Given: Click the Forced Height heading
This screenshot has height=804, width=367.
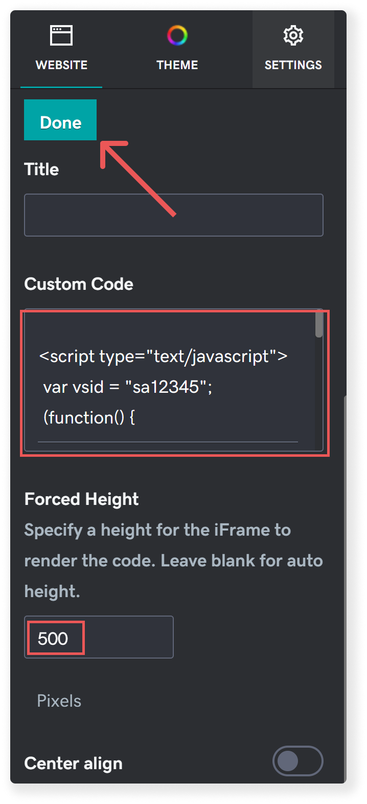Looking at the screenshot, I should click(x=82, y=499).
